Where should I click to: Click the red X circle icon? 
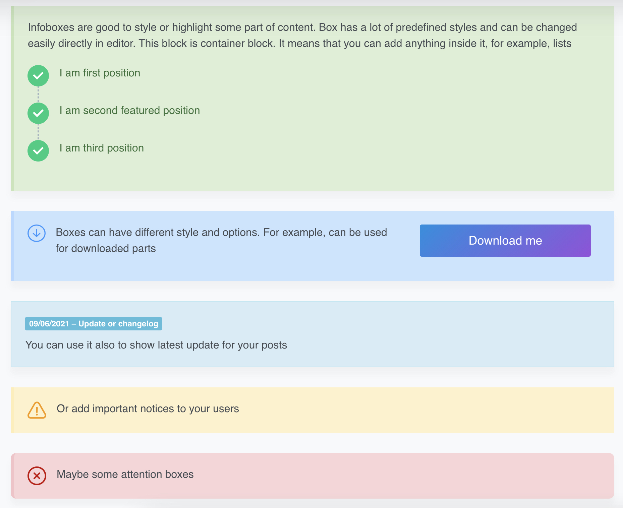(x=37, y=475)
